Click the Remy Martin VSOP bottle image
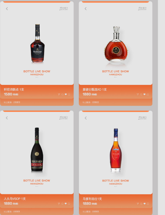This screenshot has height=215, width=165. 37,150
